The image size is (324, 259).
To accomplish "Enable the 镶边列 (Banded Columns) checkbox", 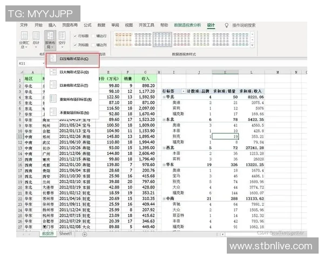I will point(99,45).
